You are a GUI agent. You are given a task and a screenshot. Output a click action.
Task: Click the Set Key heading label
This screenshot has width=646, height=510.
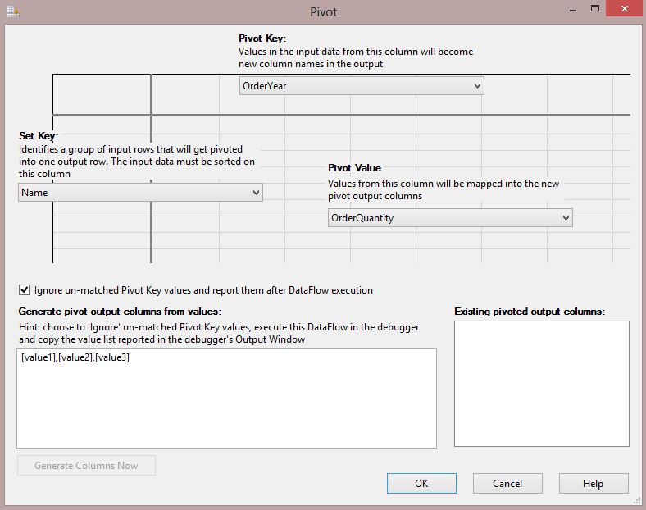(39, 136)
